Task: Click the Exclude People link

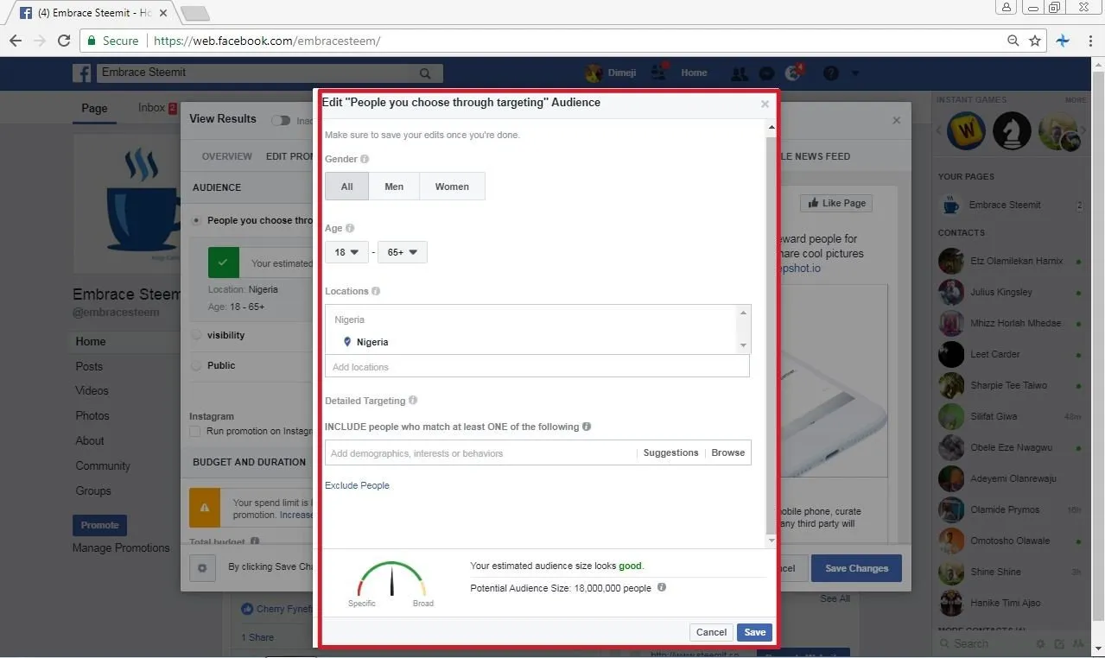Action: [x=357, y=485]
